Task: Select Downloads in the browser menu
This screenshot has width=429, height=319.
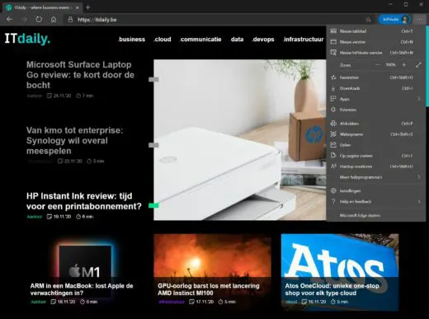Action: (375, 88)
